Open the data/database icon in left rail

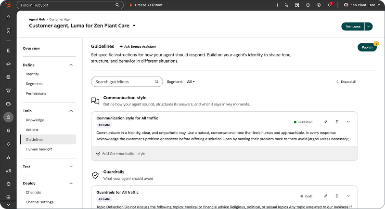[x=8, y=131]
